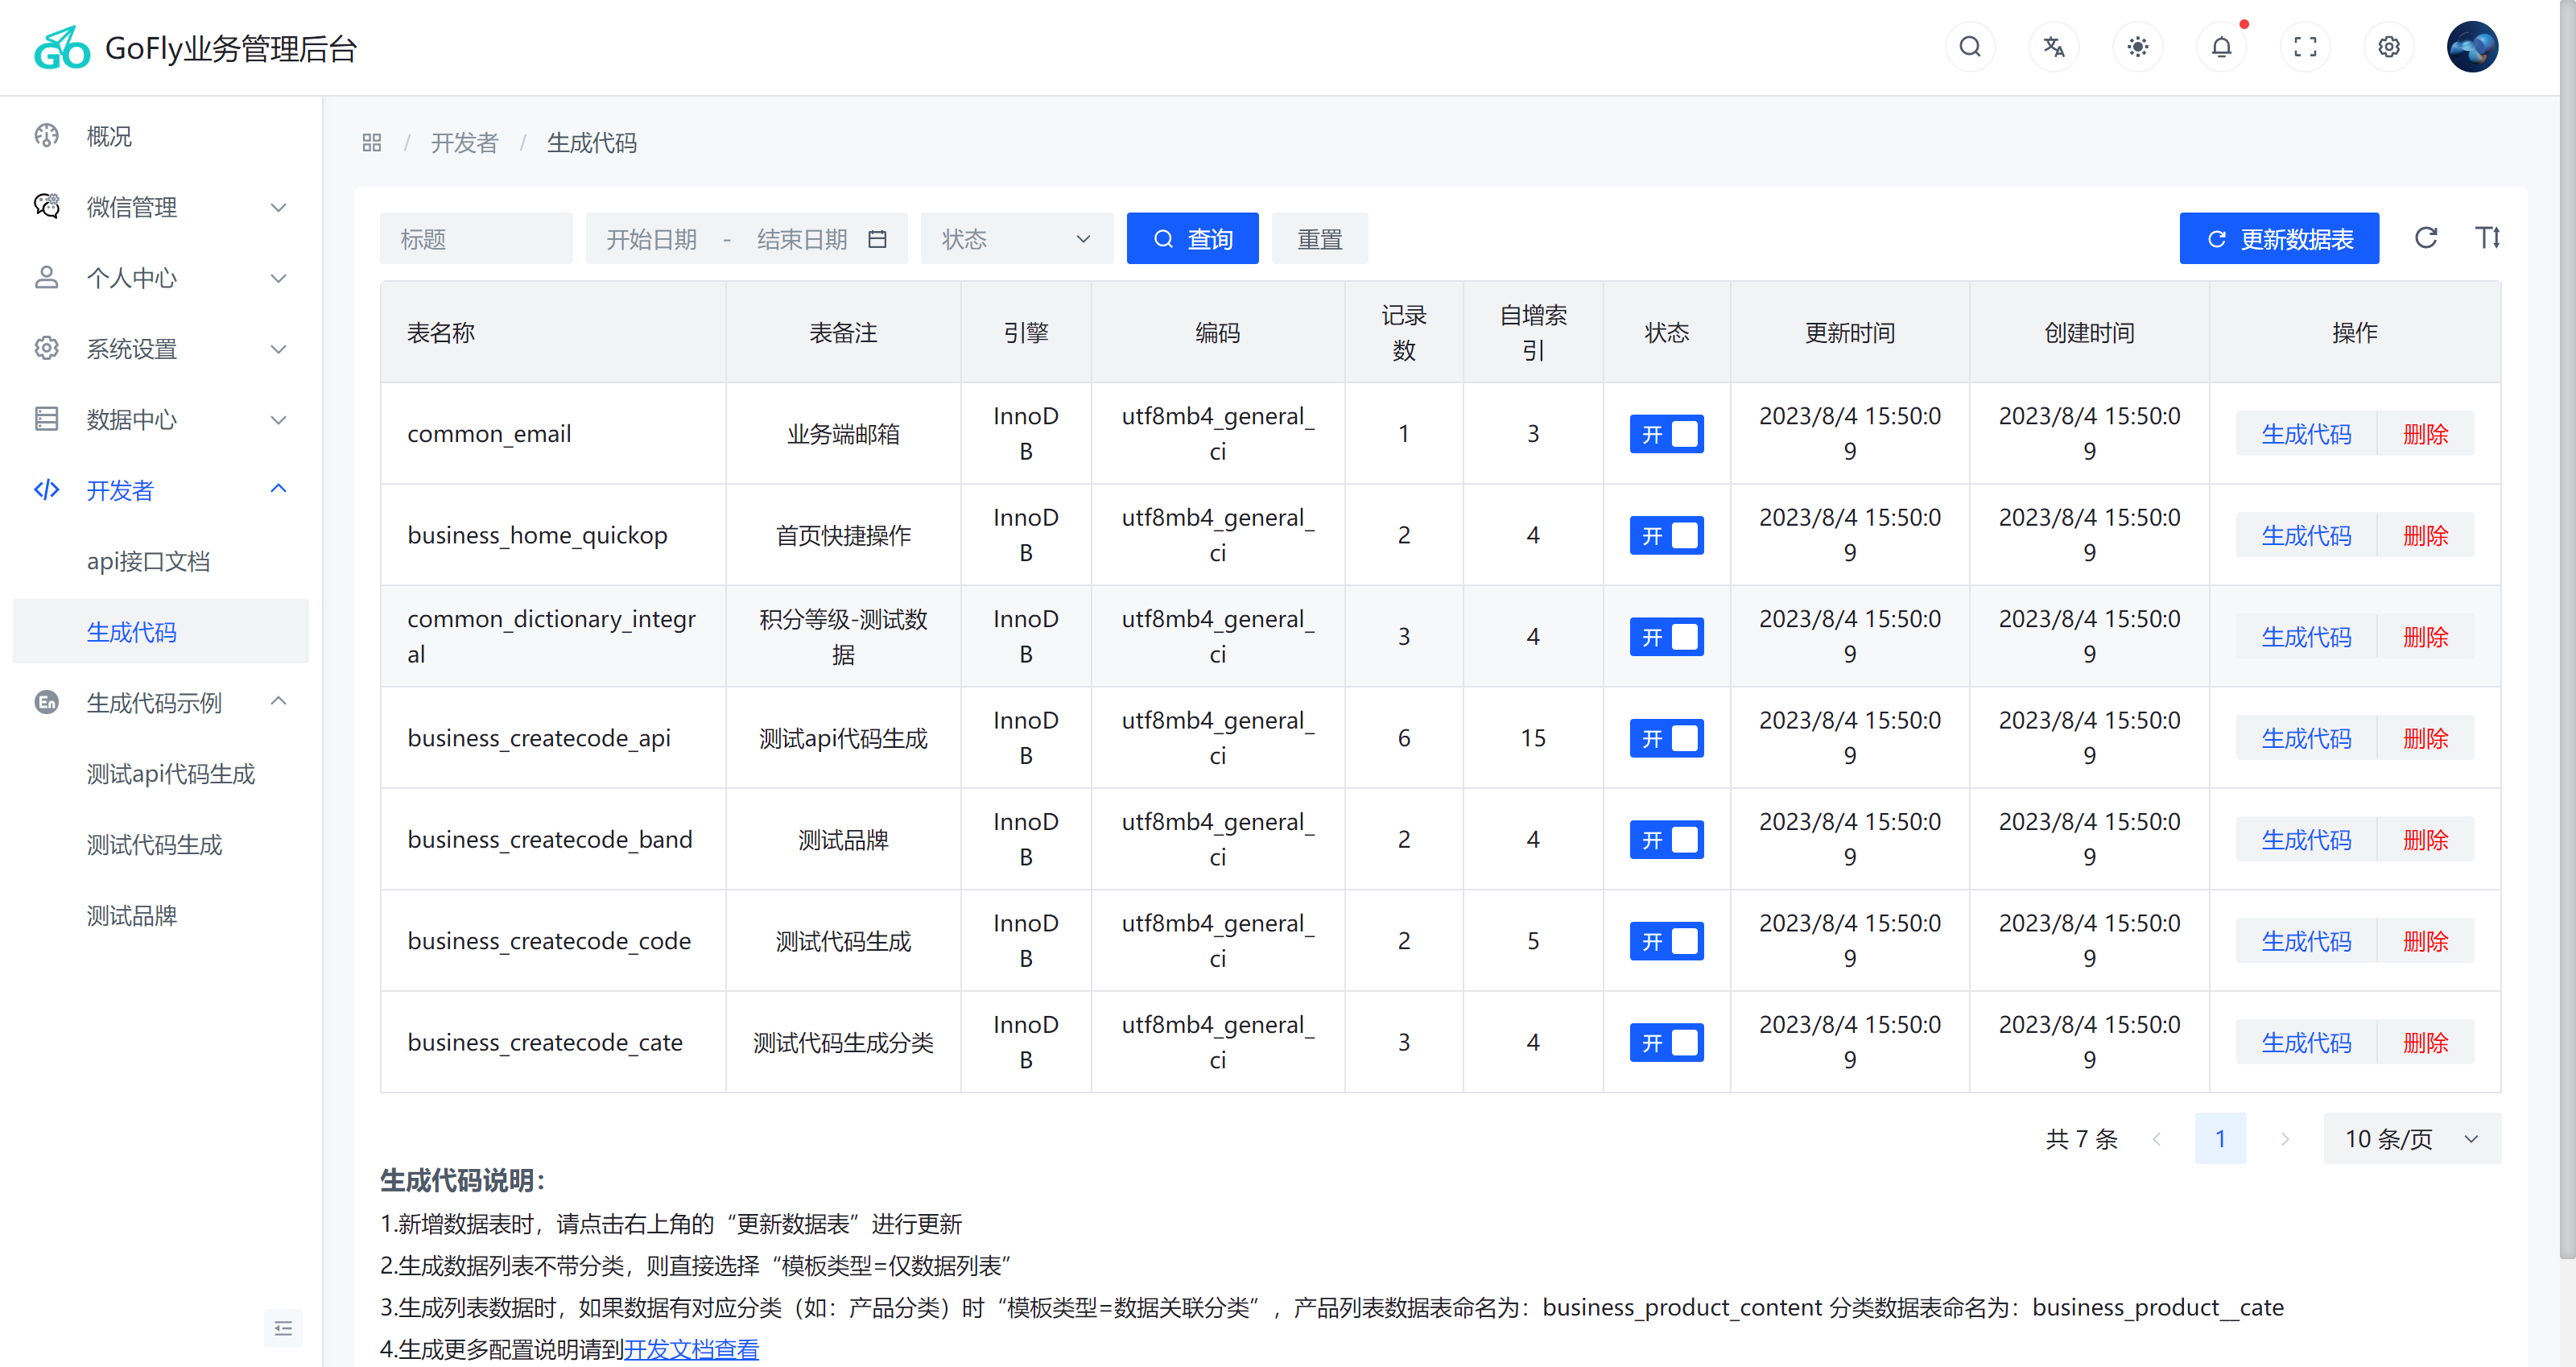Toggle status switch for common_email row
Viewport: 2576px width, 1367px height.
coord(1666,434)
